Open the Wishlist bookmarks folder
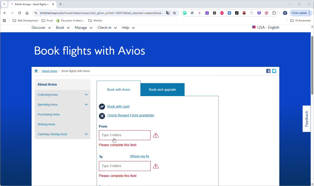 [95, 20]
